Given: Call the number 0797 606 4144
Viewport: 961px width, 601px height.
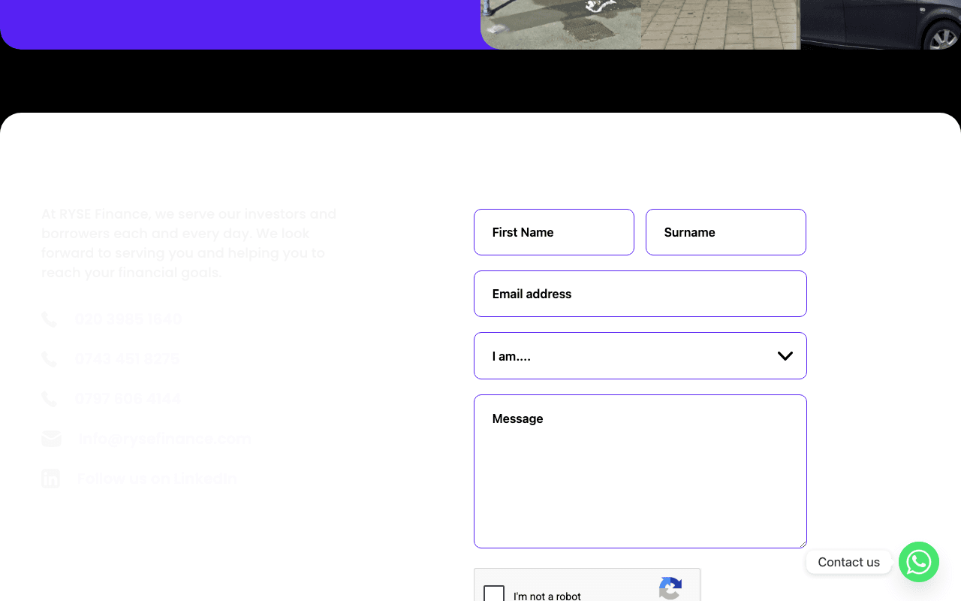Looking at the screenshot, I should pos(128,398).
